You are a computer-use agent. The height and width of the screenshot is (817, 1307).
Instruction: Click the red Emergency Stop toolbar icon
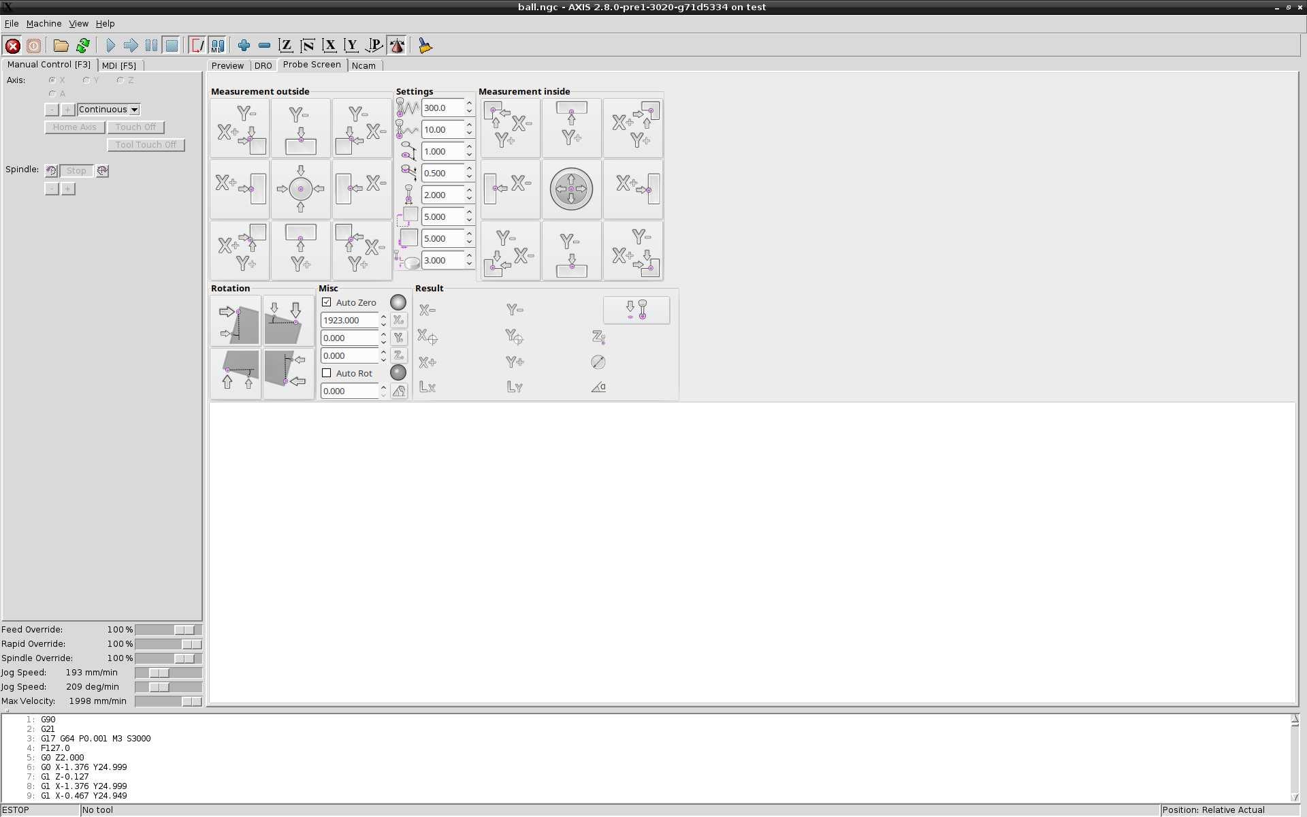13,46
